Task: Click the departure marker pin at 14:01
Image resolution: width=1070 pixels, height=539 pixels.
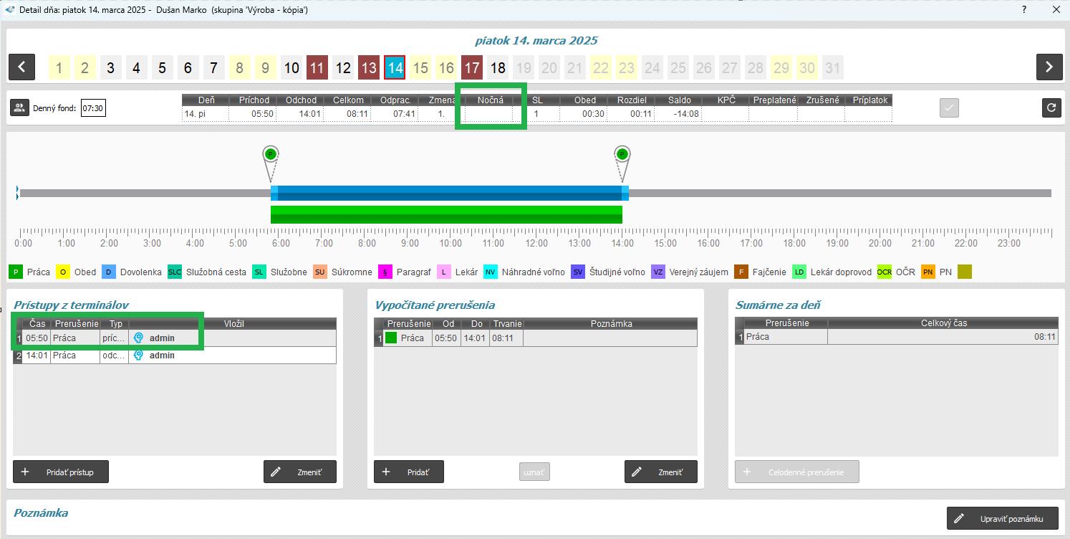Action: pyautogui.click(x=622, y=154)
